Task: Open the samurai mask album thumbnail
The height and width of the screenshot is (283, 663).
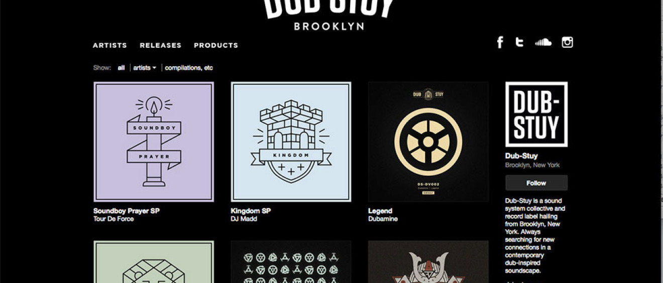Action: (x=428, y=262)
